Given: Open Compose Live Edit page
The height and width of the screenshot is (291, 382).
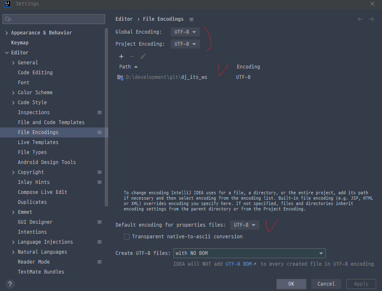Looking at the screenshot, I should pos(42,192).
